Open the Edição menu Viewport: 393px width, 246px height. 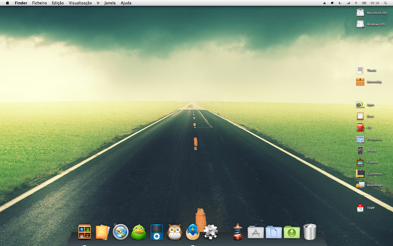point(58,3)
